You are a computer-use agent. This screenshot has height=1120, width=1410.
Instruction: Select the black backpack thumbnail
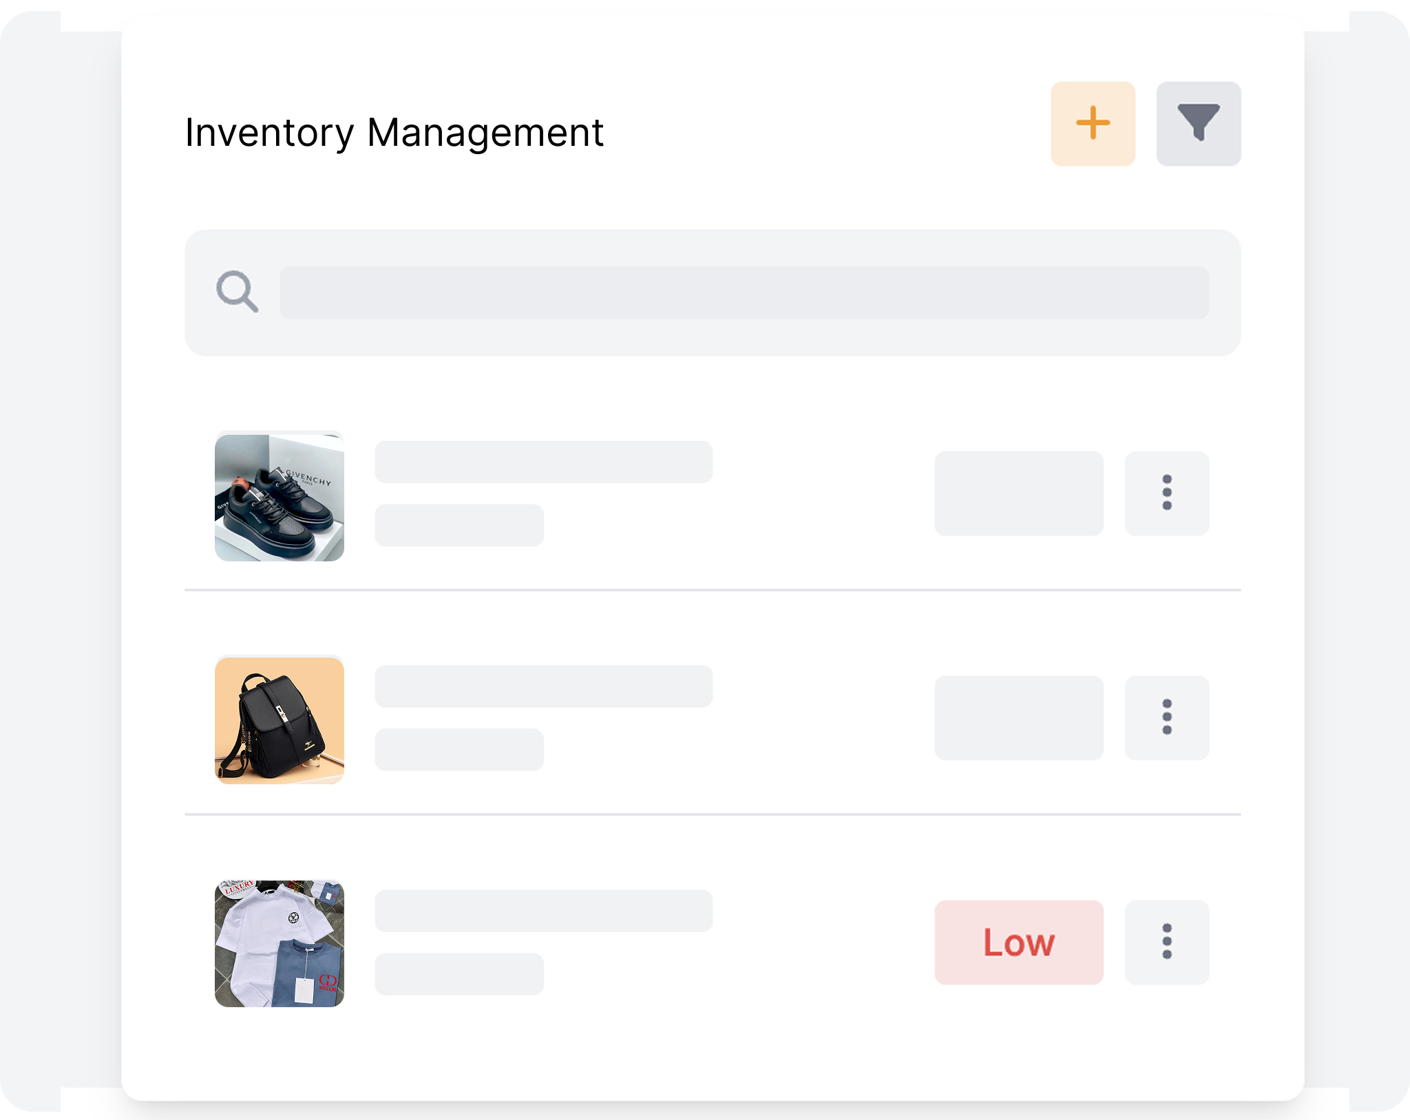(x=280, y=720)
